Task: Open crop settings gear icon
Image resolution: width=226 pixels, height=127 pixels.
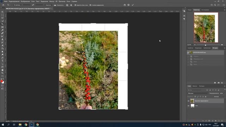Action: tap(71, 5)
